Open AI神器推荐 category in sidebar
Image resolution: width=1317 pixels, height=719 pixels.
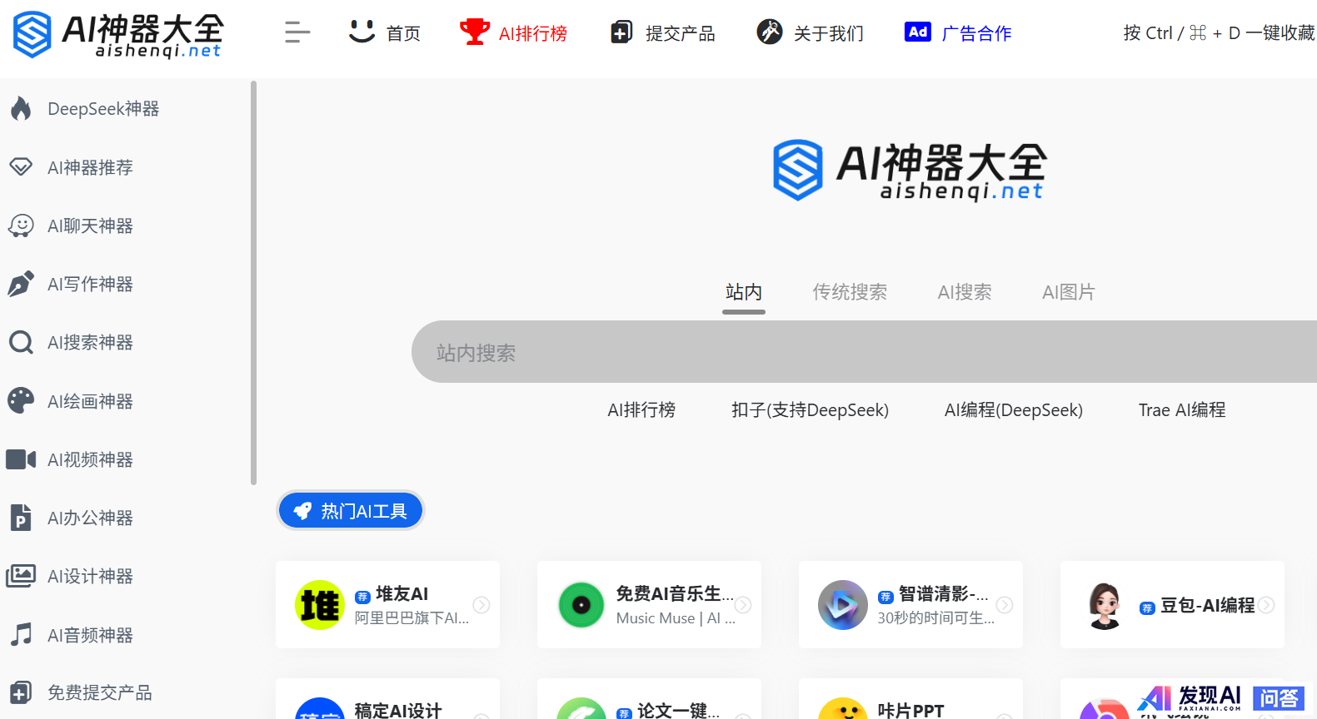click(x=90, y=167)
